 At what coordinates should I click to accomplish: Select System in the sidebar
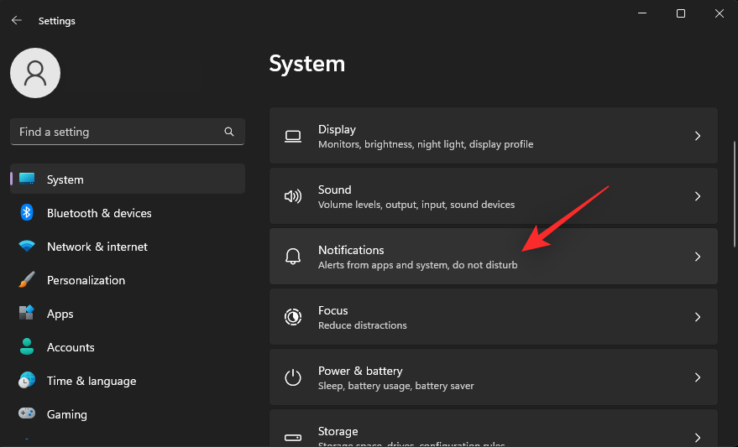tap(65, 179)
